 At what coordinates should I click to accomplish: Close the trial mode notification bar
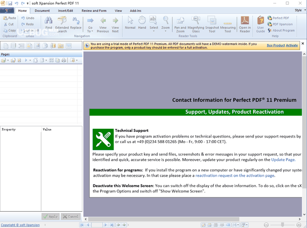point(303,43)
